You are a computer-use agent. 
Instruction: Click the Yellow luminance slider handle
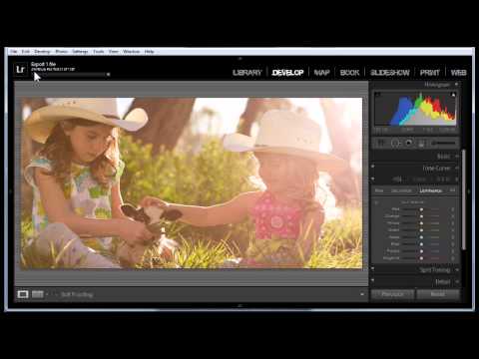point(421,223)
